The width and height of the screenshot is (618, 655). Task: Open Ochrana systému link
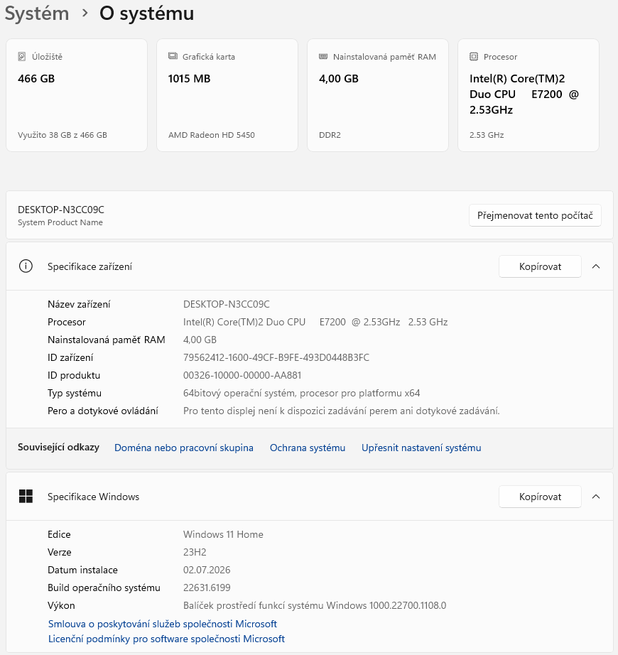coord(308,448)
